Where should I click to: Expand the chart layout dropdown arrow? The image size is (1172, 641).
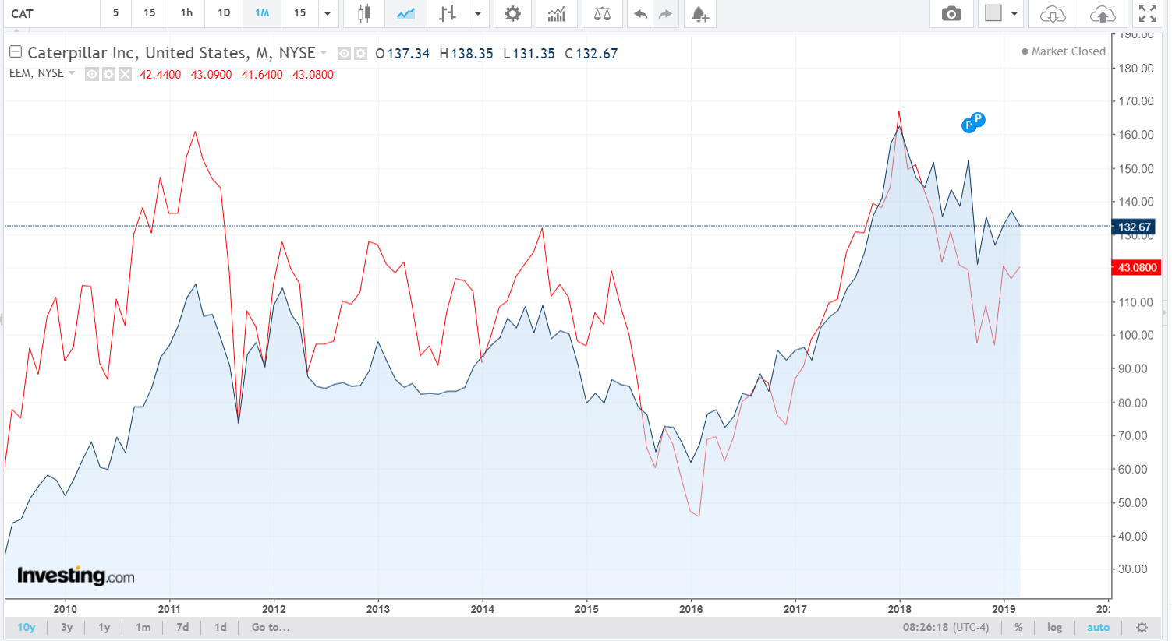point(1014,13)
